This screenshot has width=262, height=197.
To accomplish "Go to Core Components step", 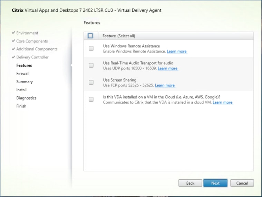I will [x=32, y=41].
